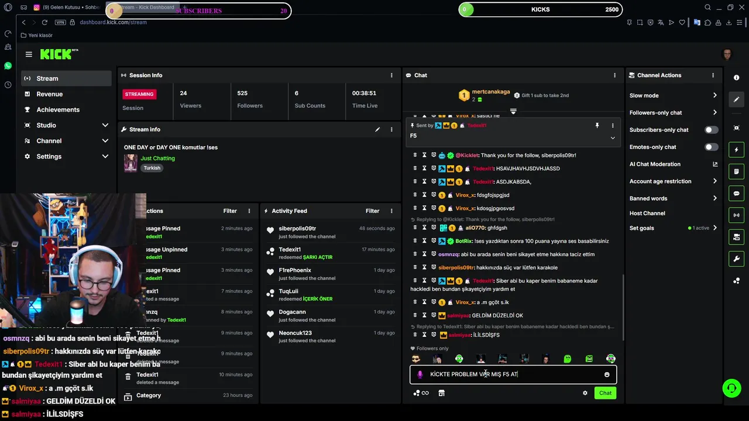Open Session Info three-dot options

(391, 75)
